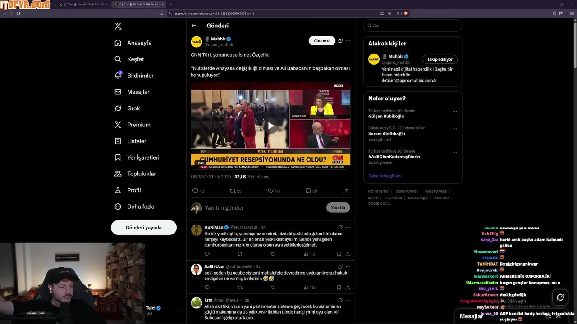
Task: Go to Anasayfa in sidebar
Action: (x=133, y=43)
